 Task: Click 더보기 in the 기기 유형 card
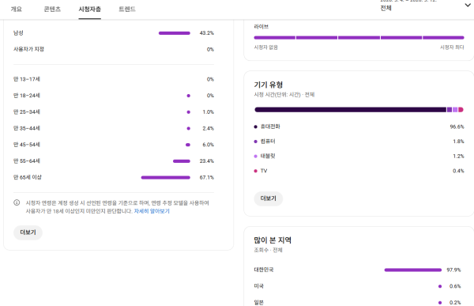point(269,198)
